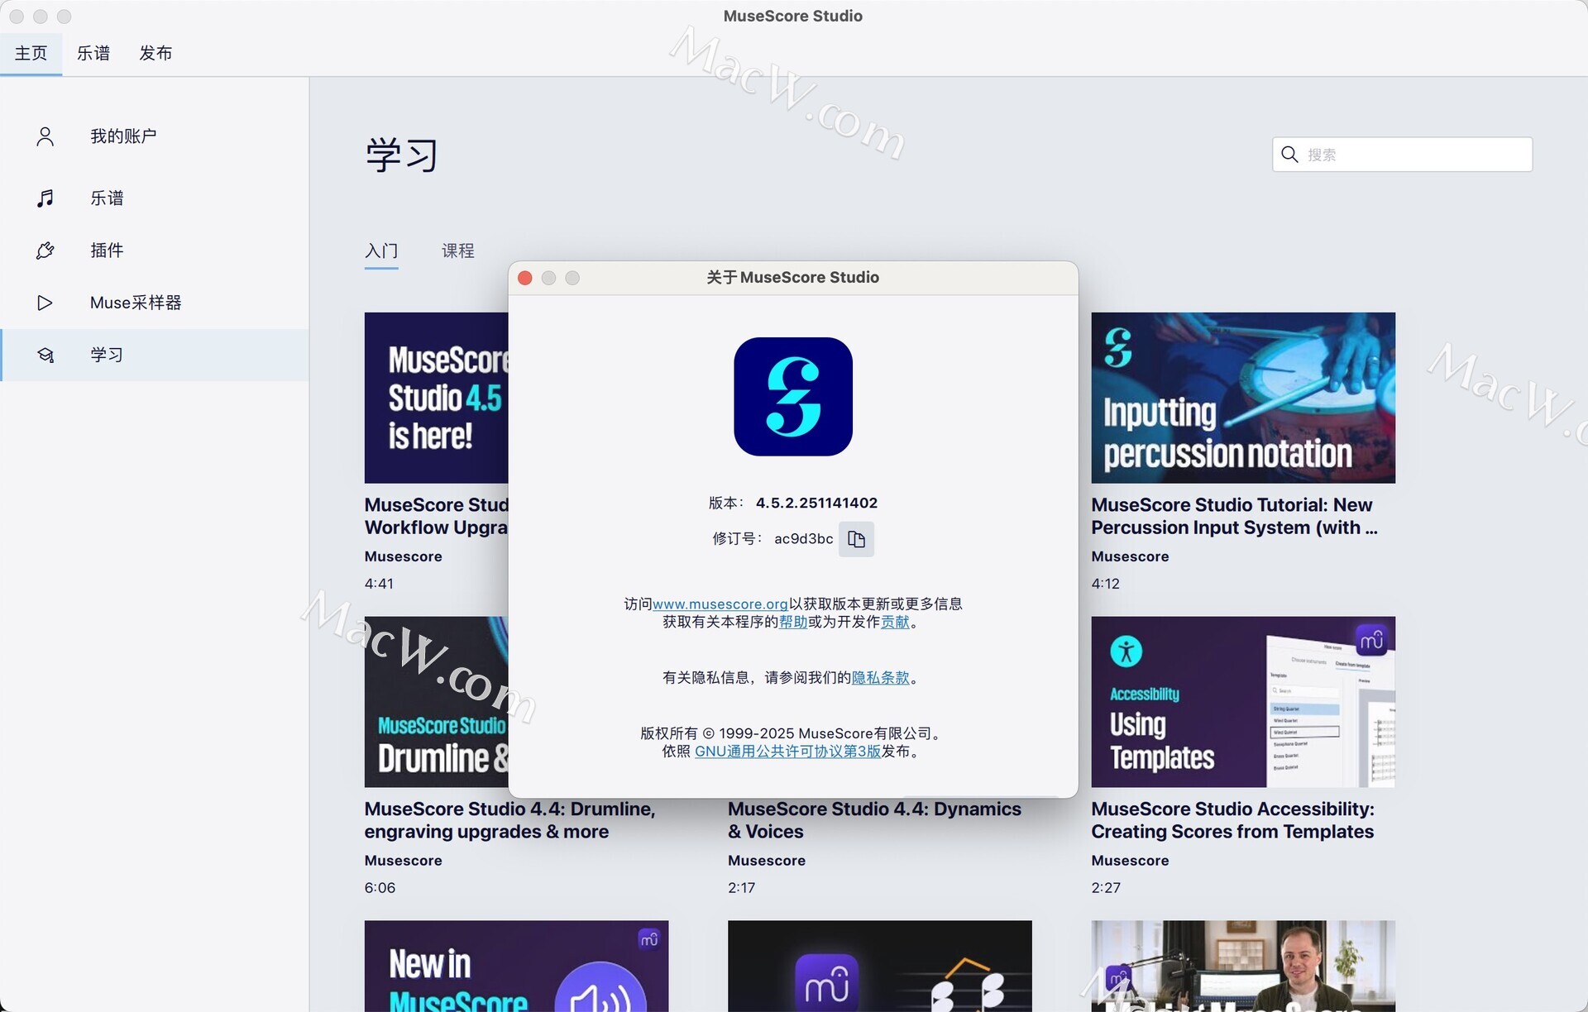Click the 2:17 duration label
This screenshot has height=1012, width=1588.
741,888
